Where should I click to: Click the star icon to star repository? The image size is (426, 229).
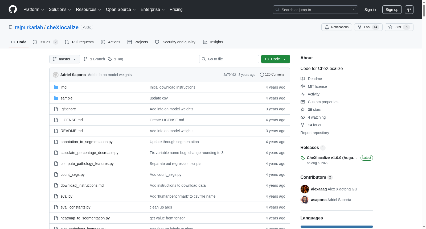(x=390, y=27)
